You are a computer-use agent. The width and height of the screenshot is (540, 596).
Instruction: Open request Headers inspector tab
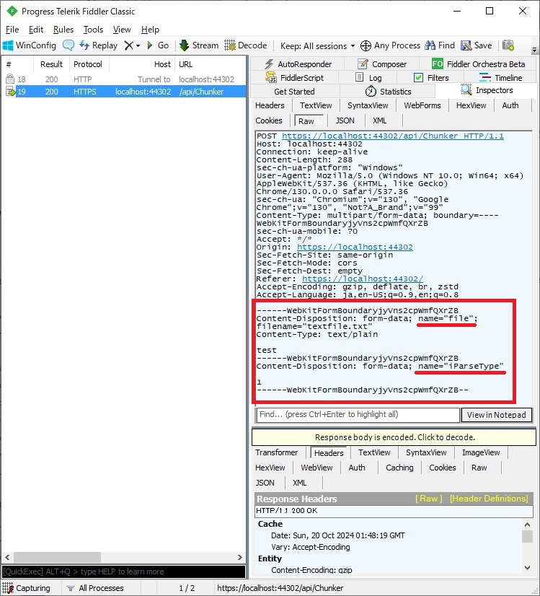pos(270,105)
